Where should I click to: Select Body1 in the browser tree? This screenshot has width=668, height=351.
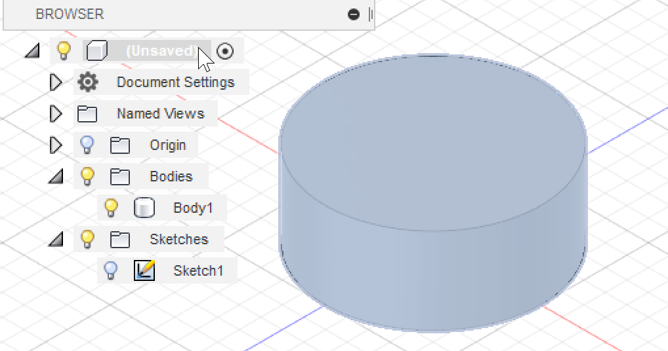[193, 208]
